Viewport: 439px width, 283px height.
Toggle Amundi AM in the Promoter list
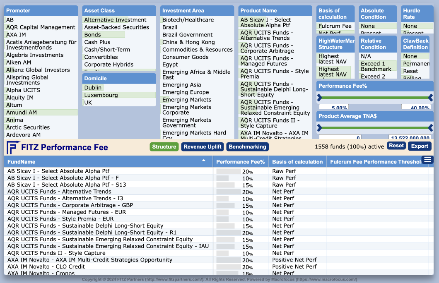[22, 113]
